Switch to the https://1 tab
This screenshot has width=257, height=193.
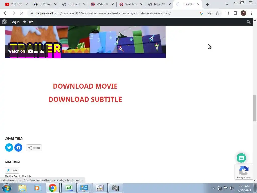point(159,4)
